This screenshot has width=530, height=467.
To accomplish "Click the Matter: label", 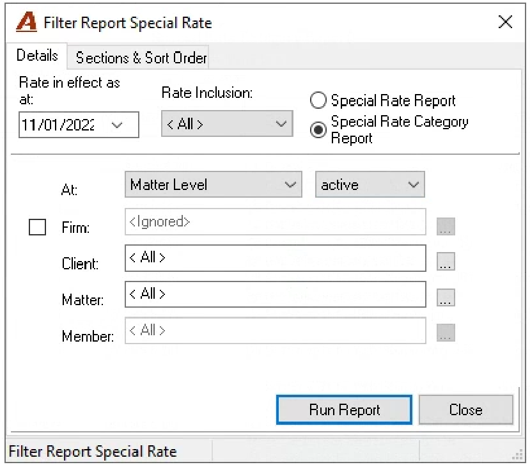I will pos(83,300).
